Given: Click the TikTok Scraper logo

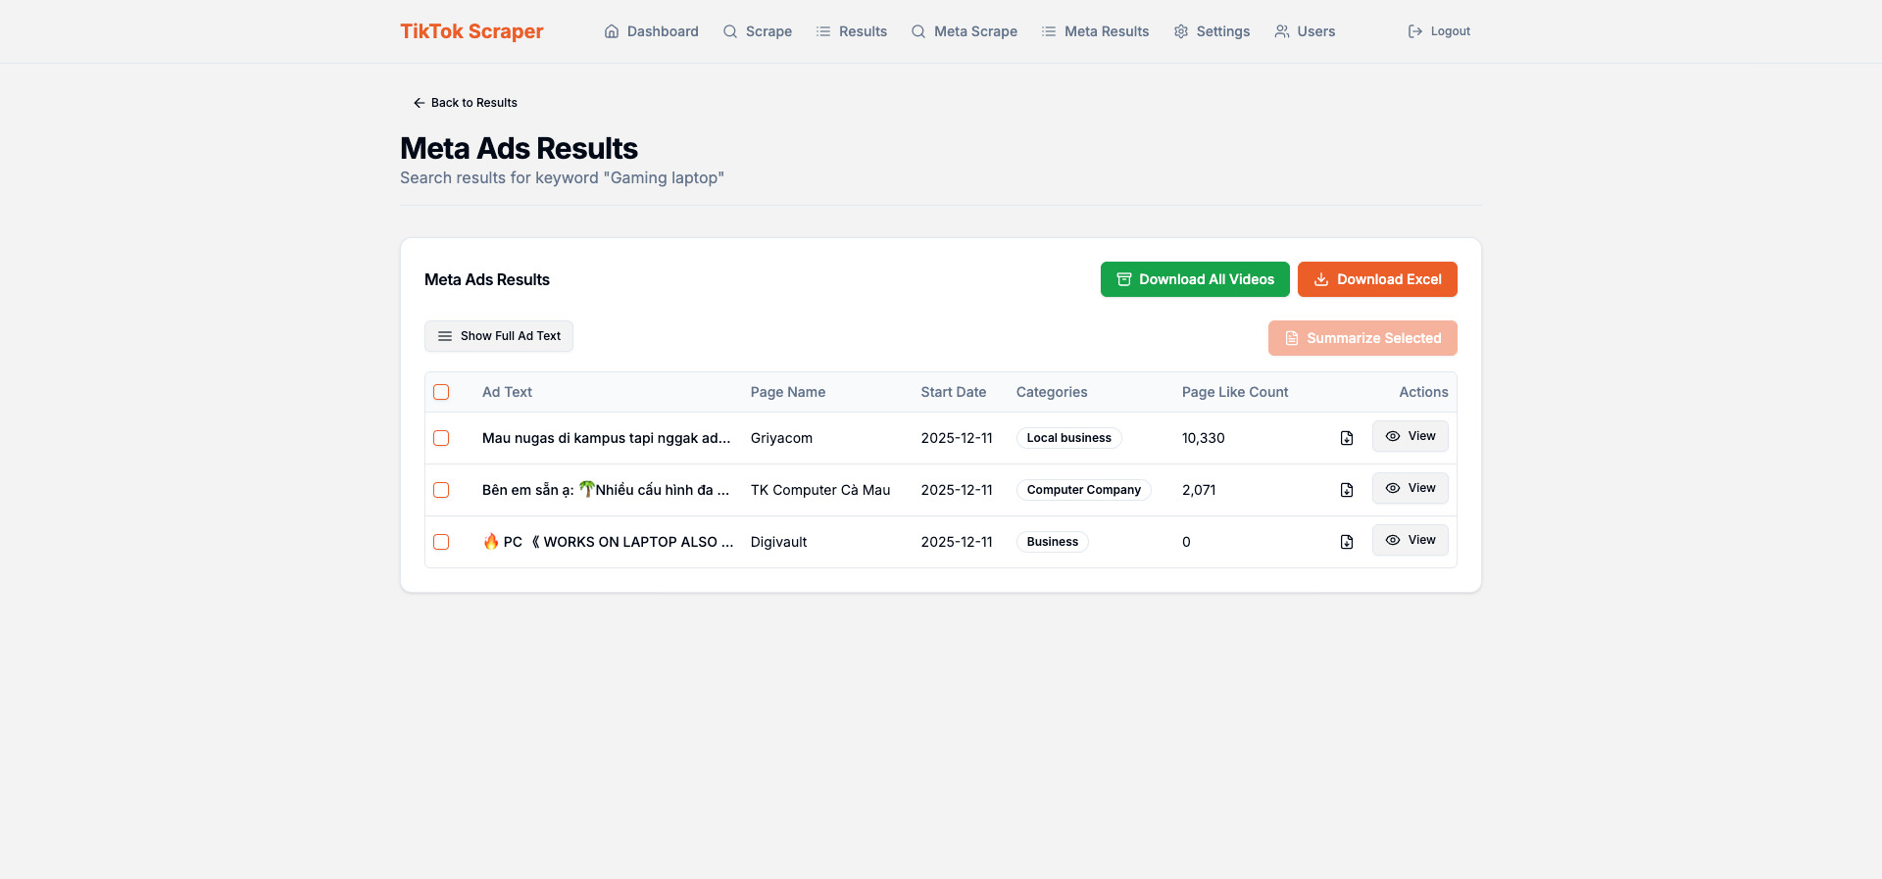Looking at the screenshot, I should pyautogui.click(x=471, y=31).
